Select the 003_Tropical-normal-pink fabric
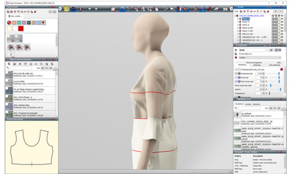The image size is (291, 174). coord(30,114)
